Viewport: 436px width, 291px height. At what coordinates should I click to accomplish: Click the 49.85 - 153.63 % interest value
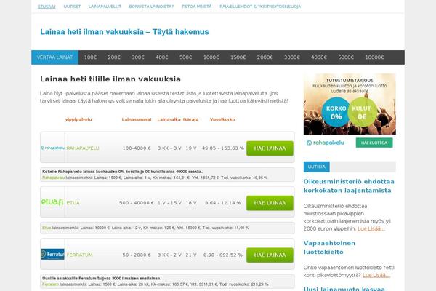pos(223,148)
